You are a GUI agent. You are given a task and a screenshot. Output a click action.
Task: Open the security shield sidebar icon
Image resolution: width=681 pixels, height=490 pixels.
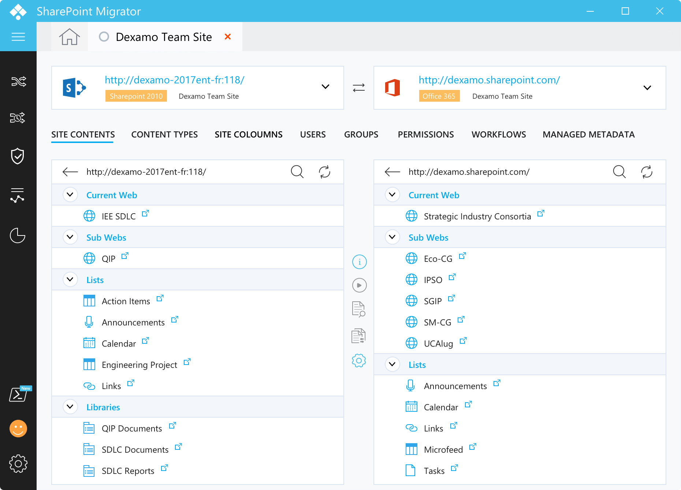pyautogui.click(x=18, y=156)
